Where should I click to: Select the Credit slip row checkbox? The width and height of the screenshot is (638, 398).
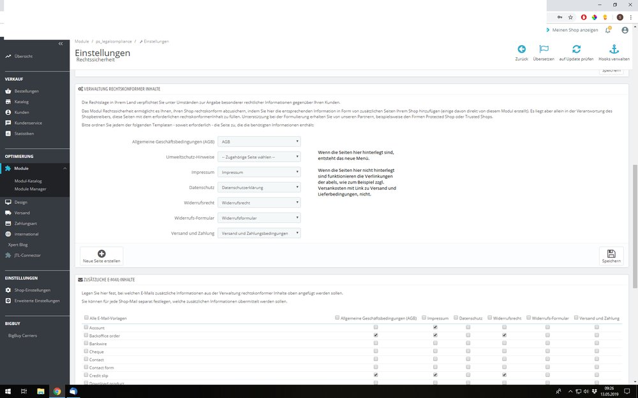[86, 375]
